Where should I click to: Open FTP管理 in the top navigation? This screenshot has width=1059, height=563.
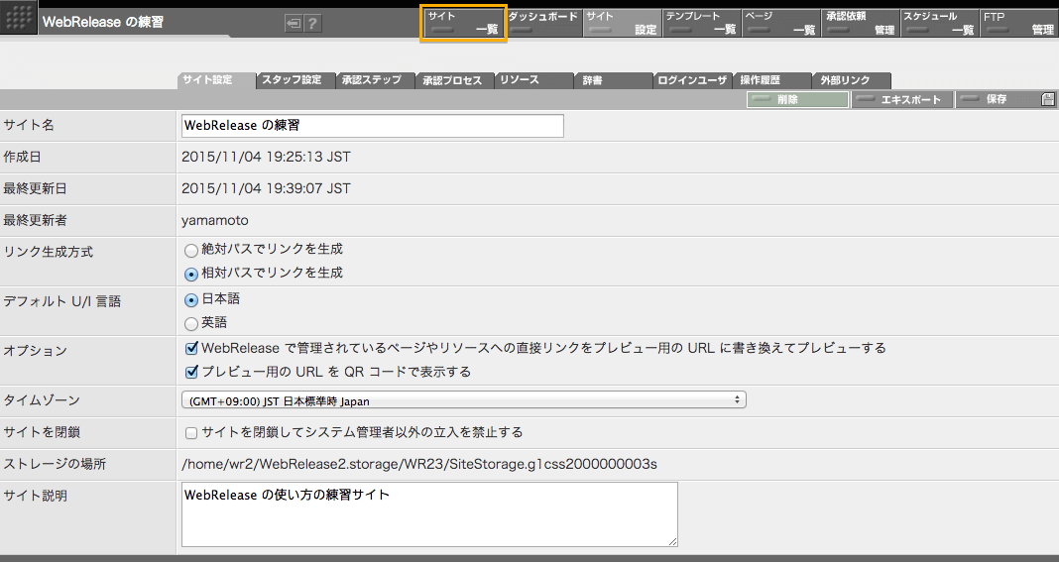coord(1018,23)
